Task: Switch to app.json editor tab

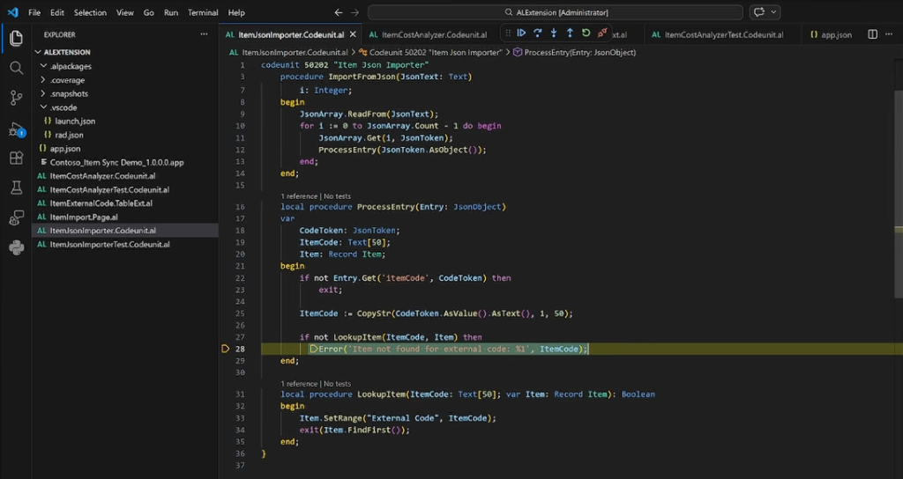Action: (831, 34)
